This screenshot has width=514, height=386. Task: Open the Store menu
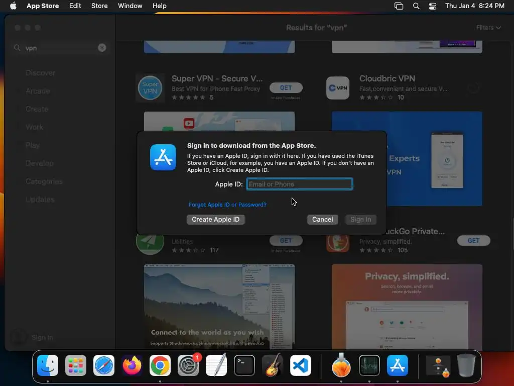(x=99, y=6)
